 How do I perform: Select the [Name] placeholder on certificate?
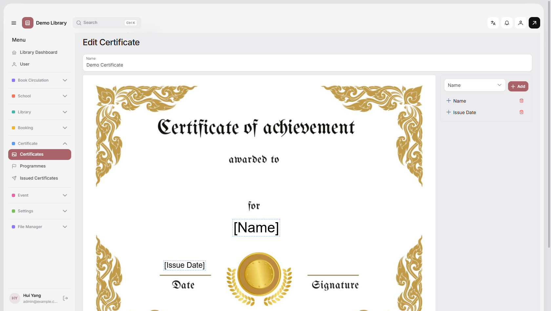(256, 227)
